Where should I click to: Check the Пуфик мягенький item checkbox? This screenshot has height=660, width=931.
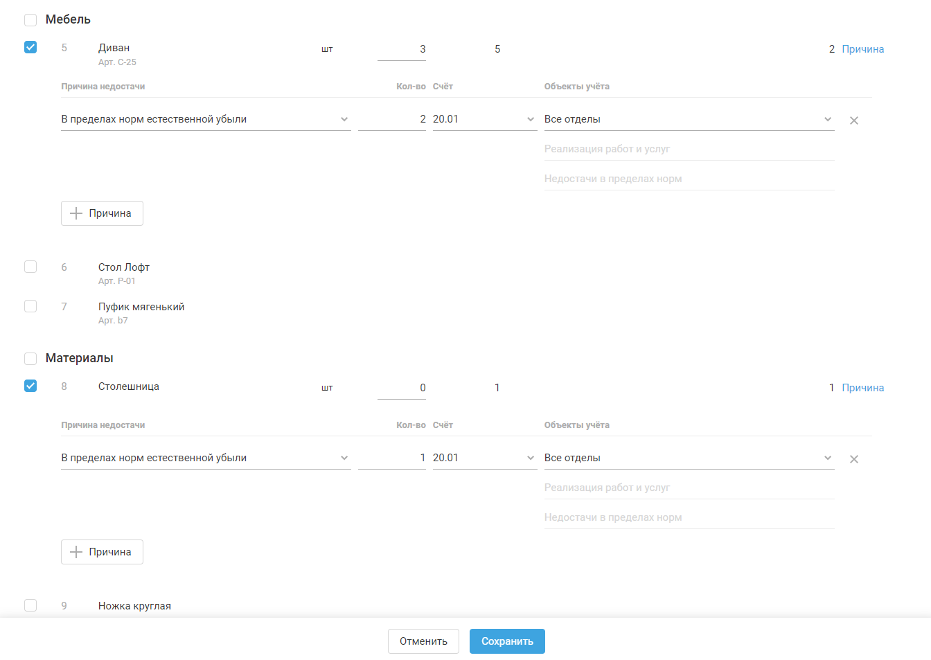30,306
